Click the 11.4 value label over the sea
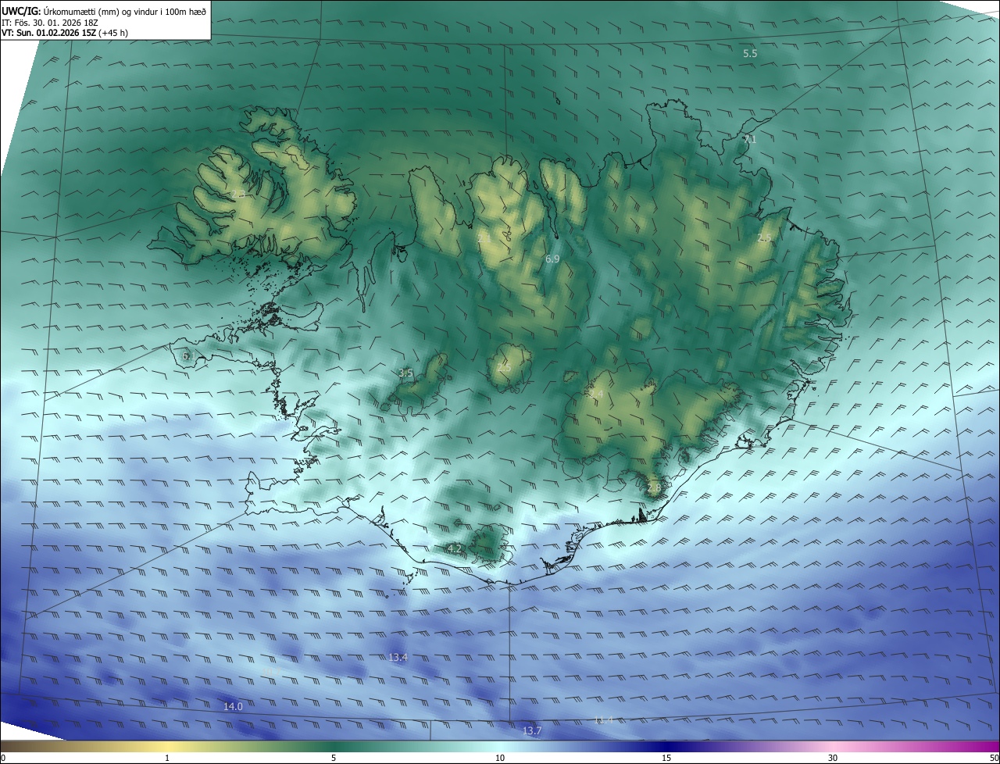 pos(603,719)
